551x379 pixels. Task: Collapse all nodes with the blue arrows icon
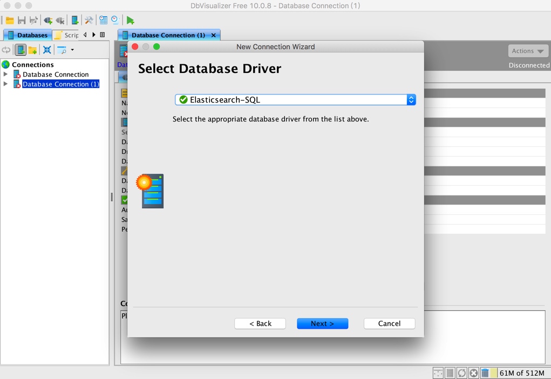pos(47,50)
